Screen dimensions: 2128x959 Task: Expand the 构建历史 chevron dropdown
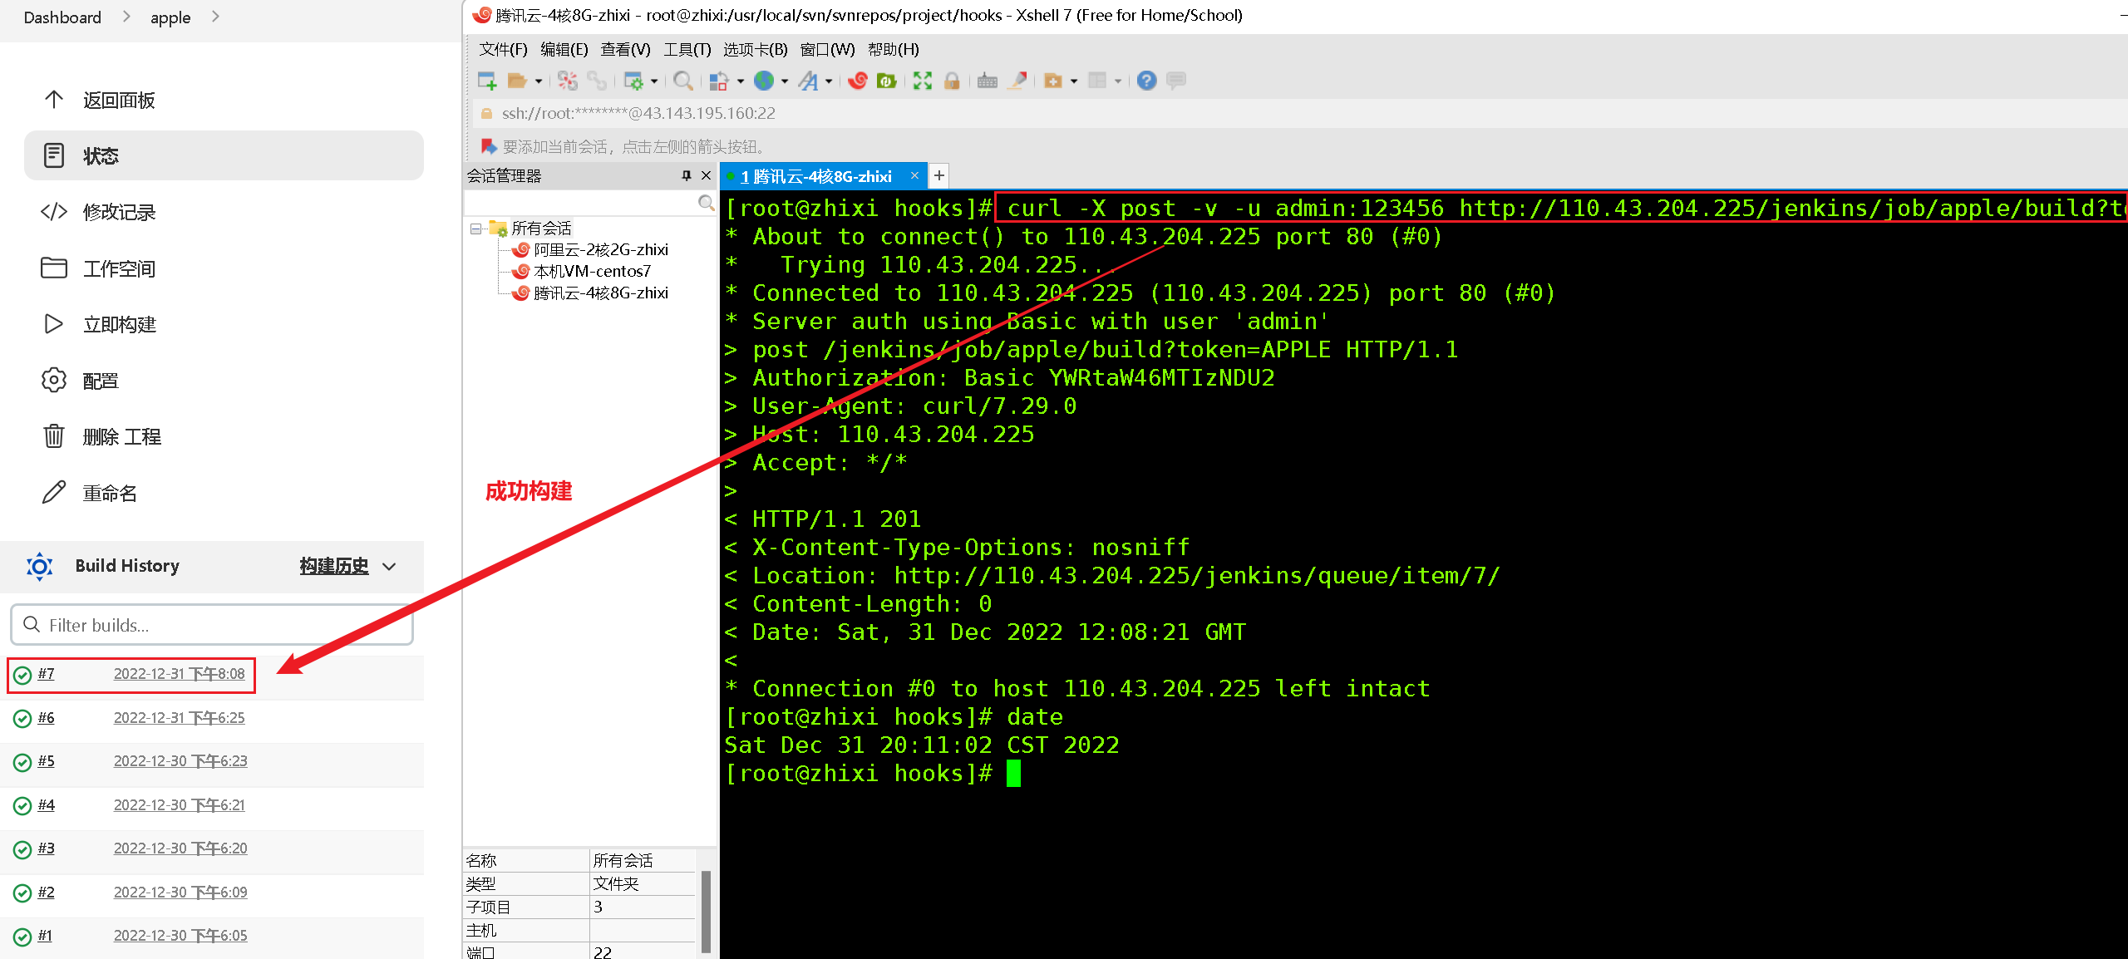pos(389,567)
